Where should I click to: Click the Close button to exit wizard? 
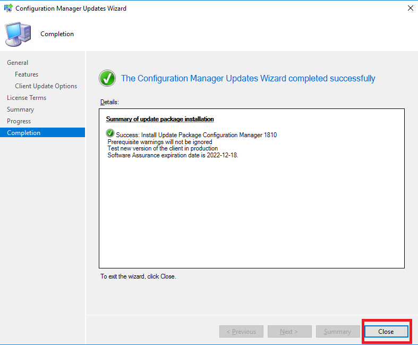click(x=386, y=331)
